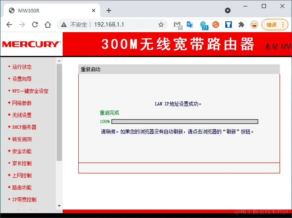Screen dimensions: 292x218
Task: Click the blue square extension icon
Action: coord(228,25)
